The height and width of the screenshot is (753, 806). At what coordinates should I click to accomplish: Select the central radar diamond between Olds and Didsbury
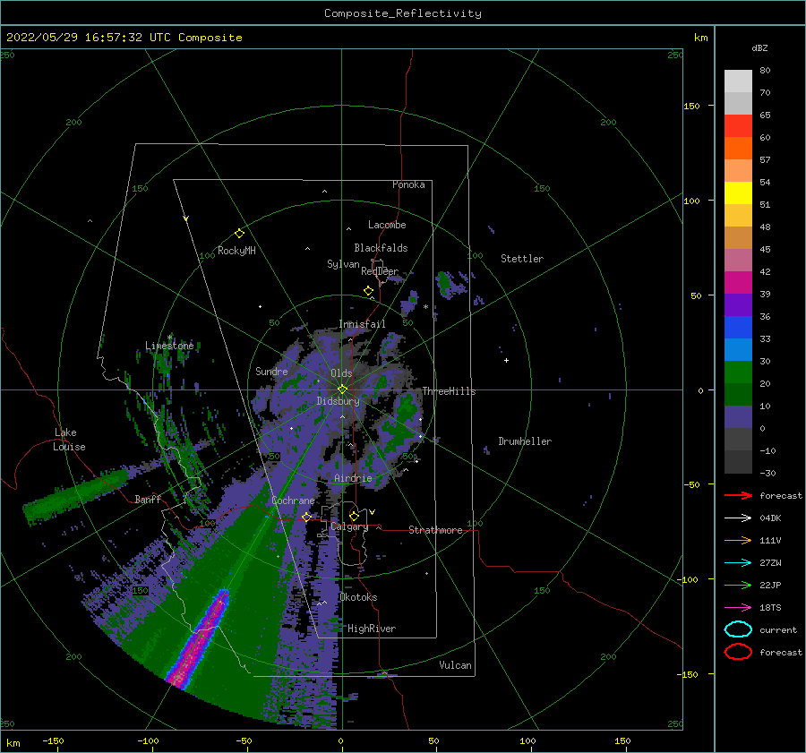[342, 389]
